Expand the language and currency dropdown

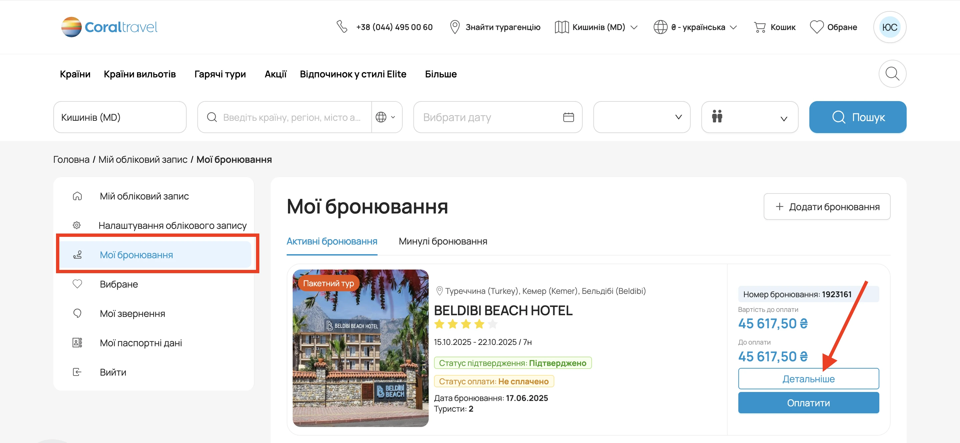tap(733, 27)
